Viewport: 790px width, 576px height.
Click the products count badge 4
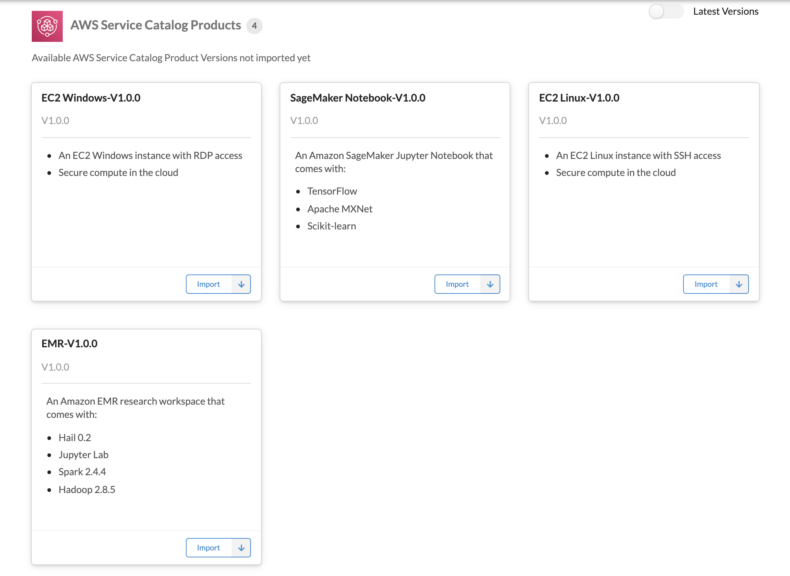point(254,26)
